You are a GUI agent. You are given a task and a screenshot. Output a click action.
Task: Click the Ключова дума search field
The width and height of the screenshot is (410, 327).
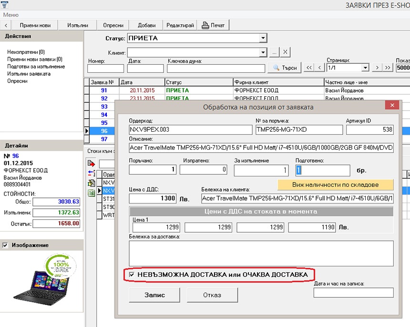pos(216,69)
